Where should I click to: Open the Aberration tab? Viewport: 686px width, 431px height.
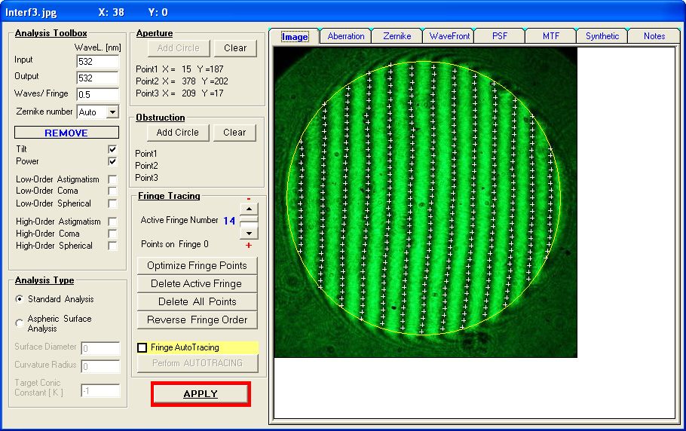[x=345, y=36]
